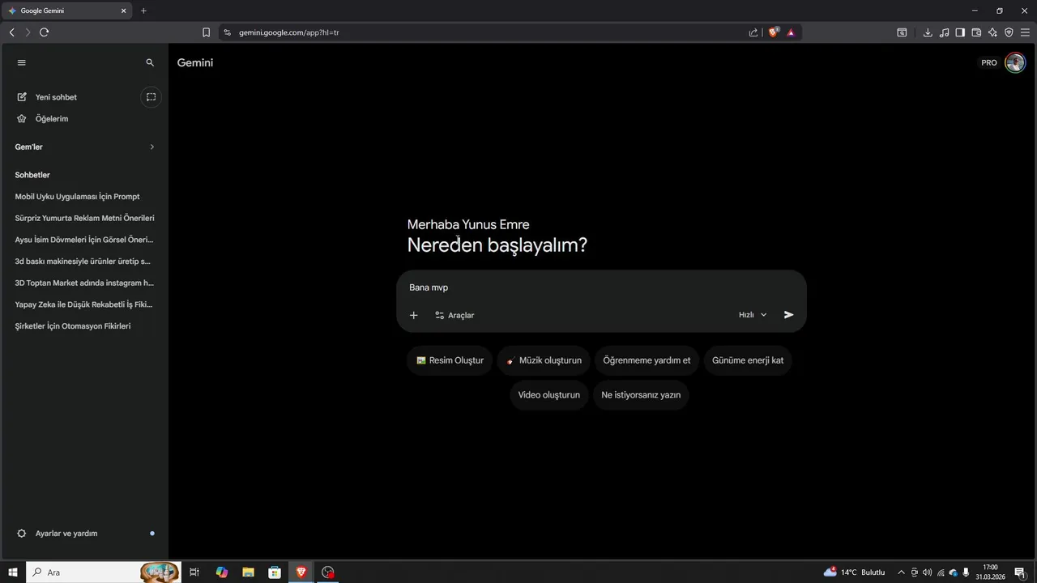Open browser downloads icon
This screenshot has height=583, width=1037.
(x=928, y=32)
